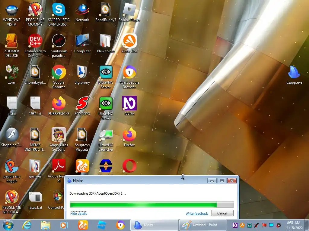Select the UltraVNC Viewer icon

coord(106,108)
